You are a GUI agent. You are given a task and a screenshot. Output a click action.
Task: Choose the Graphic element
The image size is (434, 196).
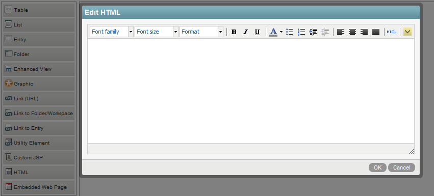pos(39,84)
